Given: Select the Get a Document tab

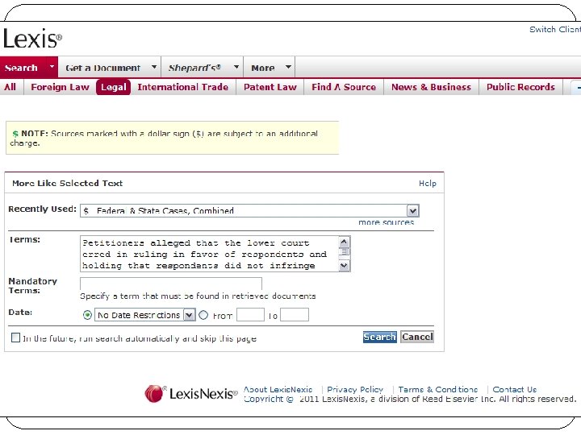Looking at the screenshot, I should click(103, 68).
